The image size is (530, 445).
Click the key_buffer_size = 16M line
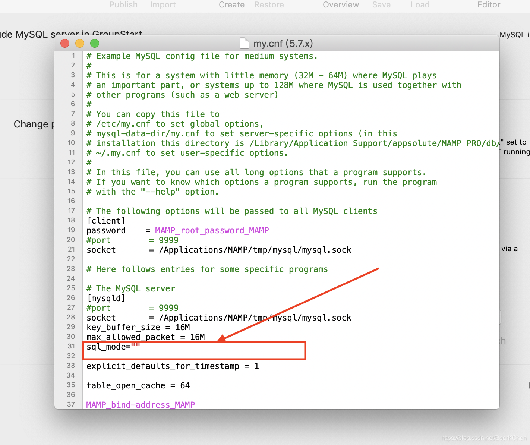point(138,328)
